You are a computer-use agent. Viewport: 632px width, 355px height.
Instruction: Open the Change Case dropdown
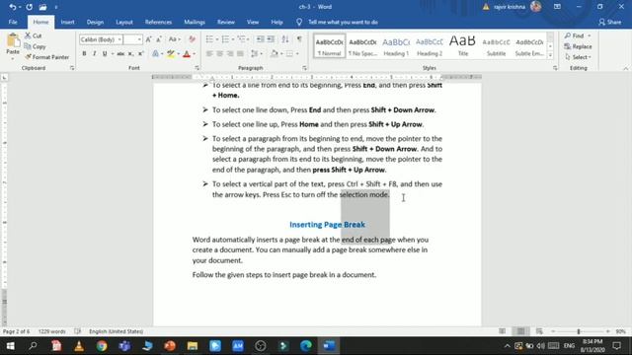click(x=174, y=39)
